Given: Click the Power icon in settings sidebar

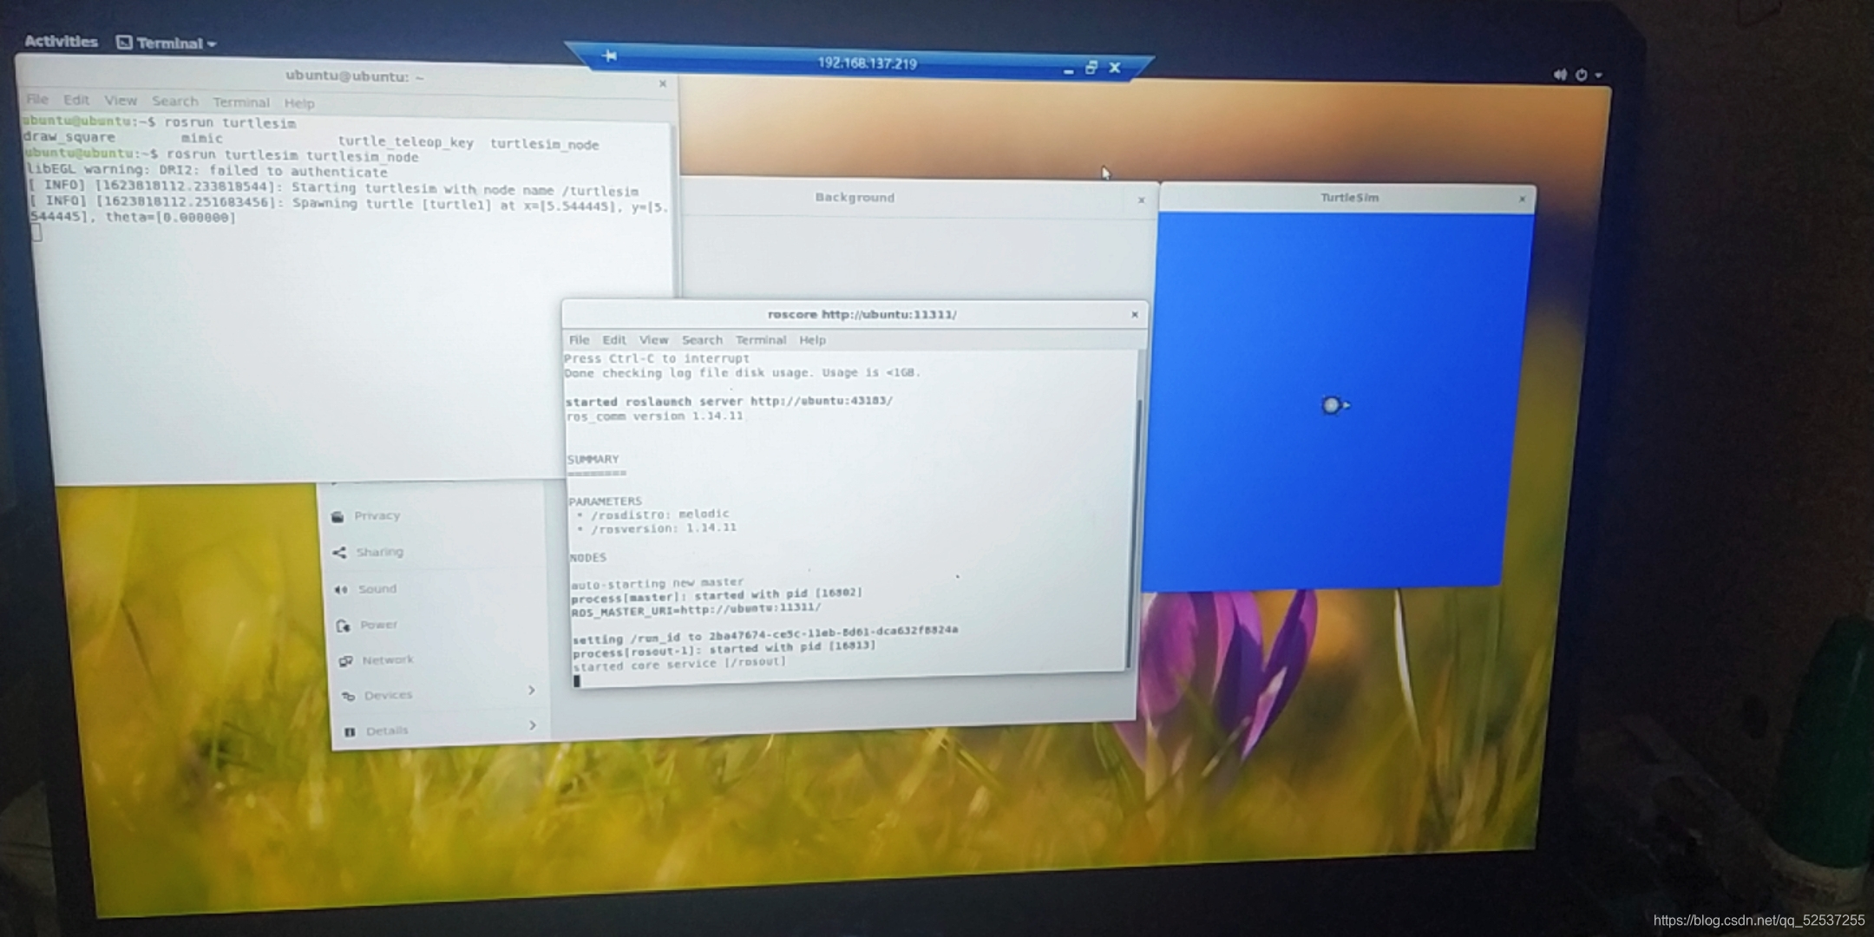Looking at the screenshot, I should pos(344,626).
